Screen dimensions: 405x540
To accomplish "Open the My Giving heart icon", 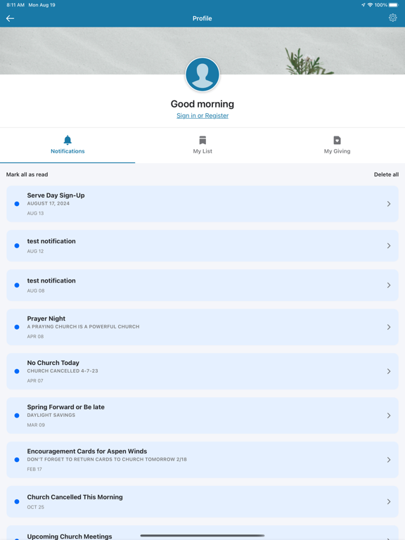I will (337, 140).
